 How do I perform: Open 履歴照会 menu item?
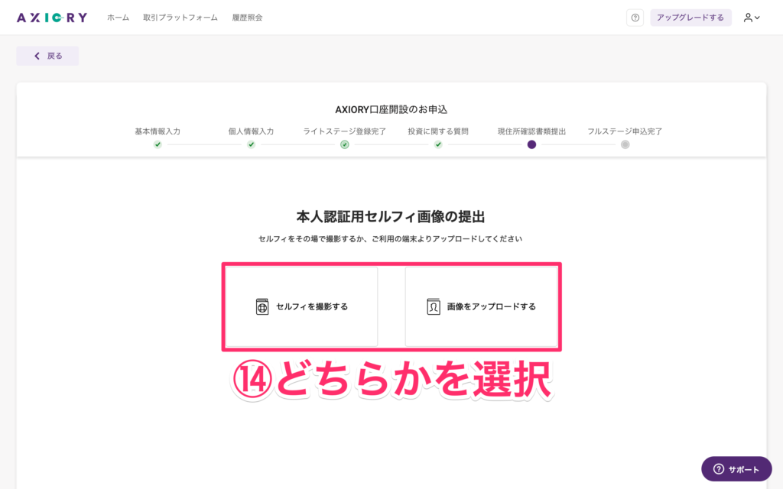pyautogui.click(x=247, y=18)
